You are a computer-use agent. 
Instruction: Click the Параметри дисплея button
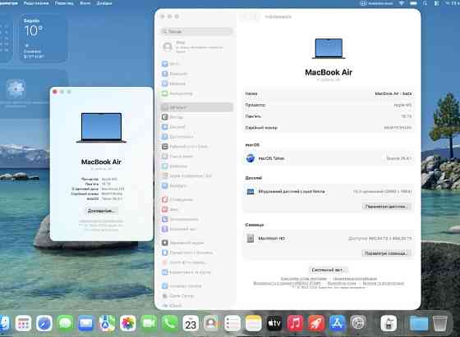386,207
